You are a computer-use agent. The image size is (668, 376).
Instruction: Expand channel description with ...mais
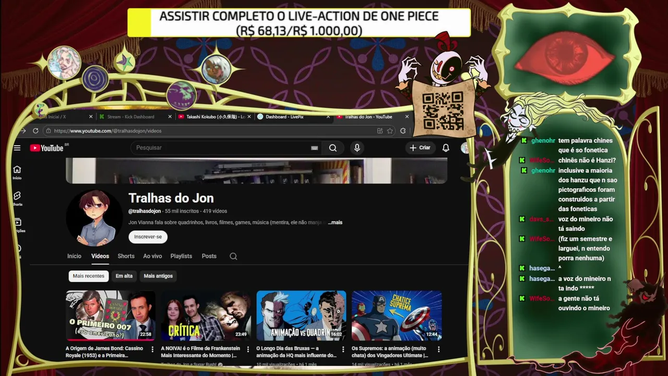coord(335,222)
